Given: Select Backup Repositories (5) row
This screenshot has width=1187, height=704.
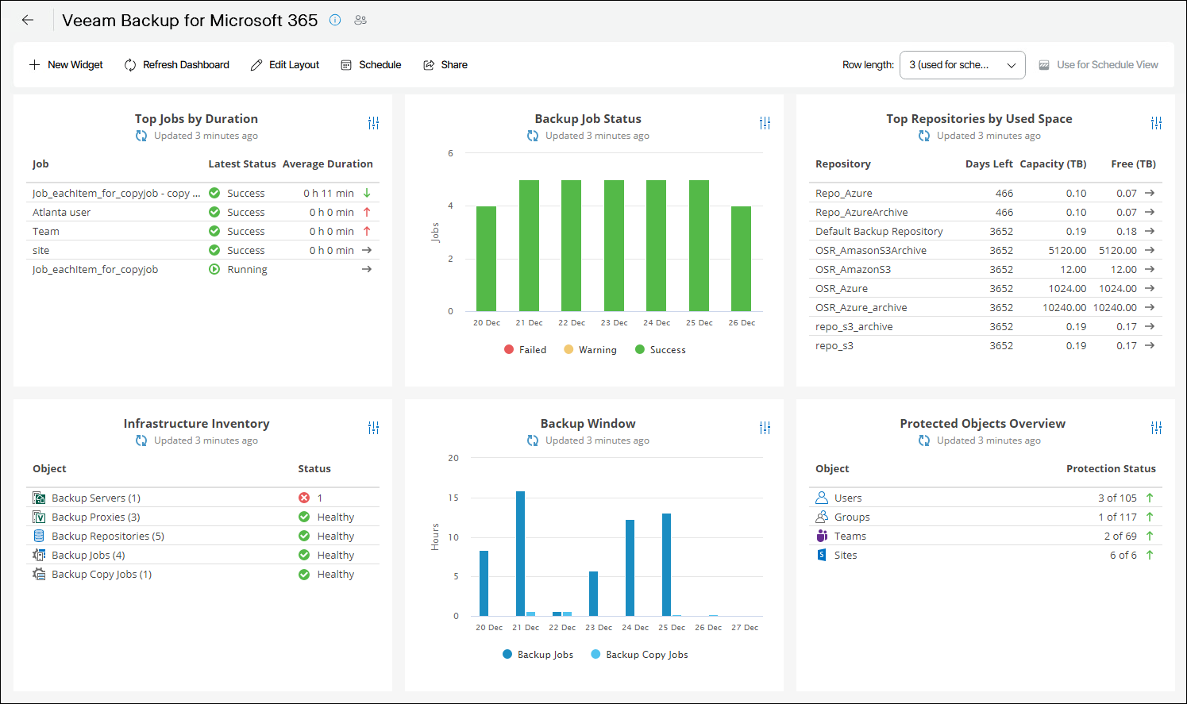Looking at the screenshot, I should pos(202,536).
